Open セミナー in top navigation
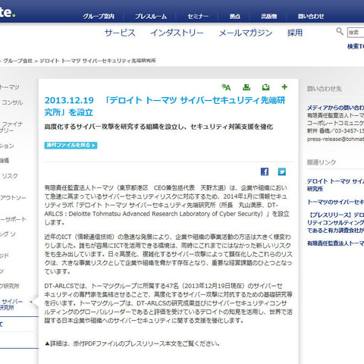The width and height of the screenshot is (364, 364). pos(198,17)
